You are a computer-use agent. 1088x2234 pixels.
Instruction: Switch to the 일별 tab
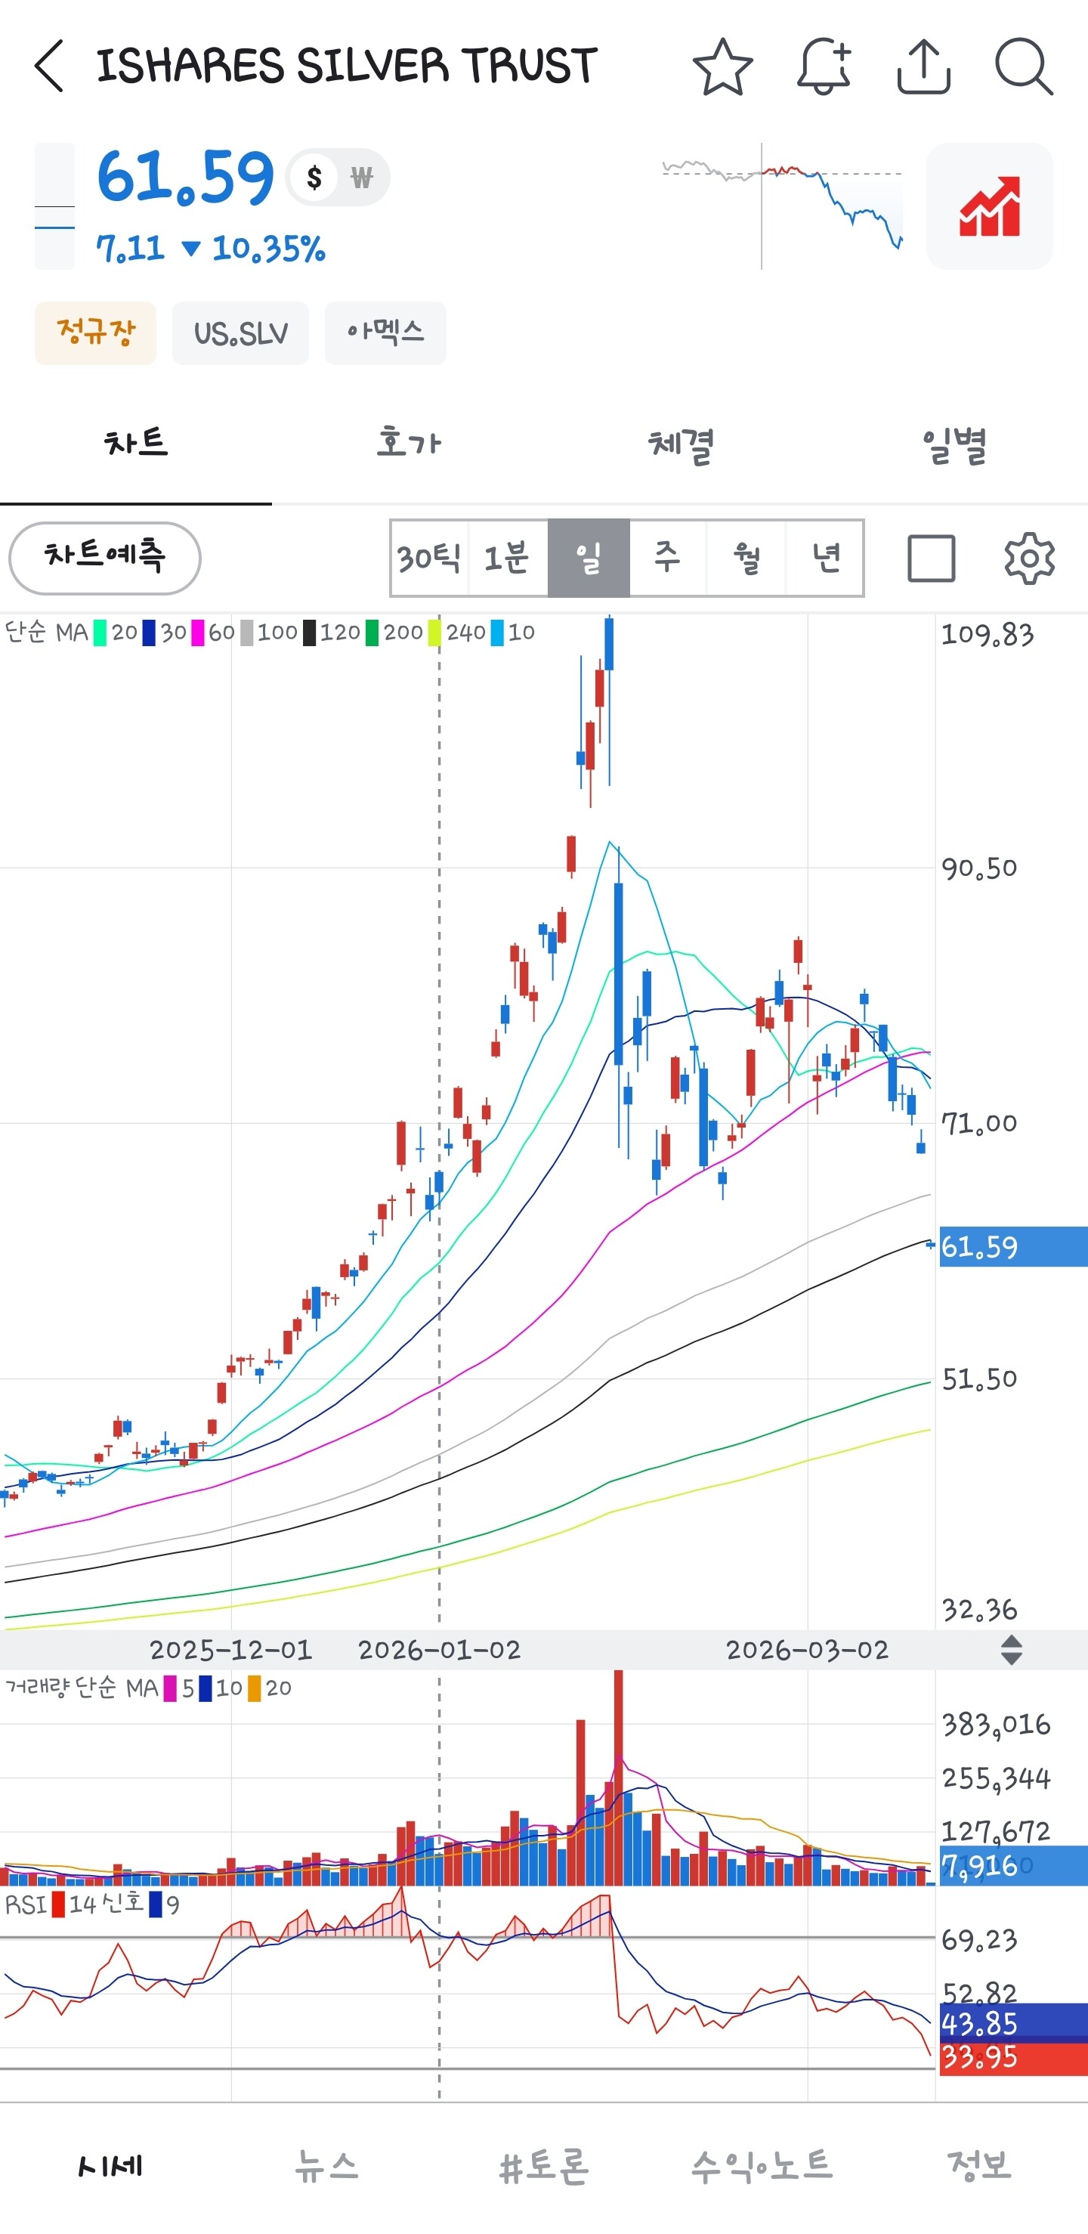(953, 444)
